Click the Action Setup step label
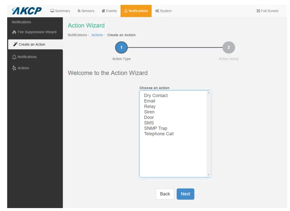The image size is (290, 211). (229, 59)
